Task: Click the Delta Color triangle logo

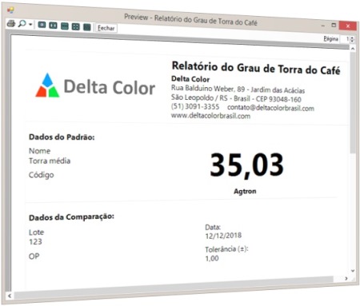Action: click(x=47, y=85)
